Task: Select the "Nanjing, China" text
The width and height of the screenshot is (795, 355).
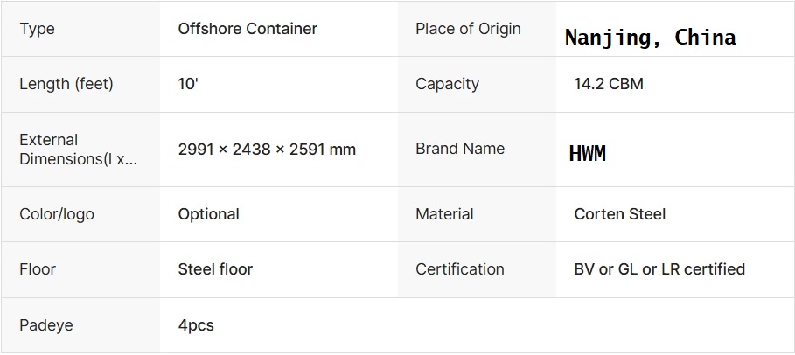Action: [650, 38]
